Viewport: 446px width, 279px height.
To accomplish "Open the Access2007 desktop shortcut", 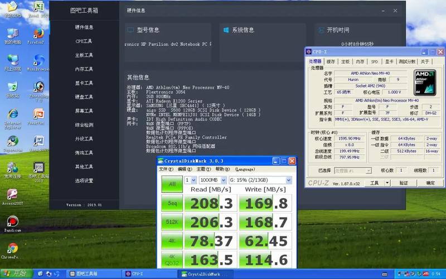I will click(x=11, y=195).
